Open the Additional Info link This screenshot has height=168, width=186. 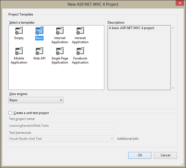click(128, 139)
